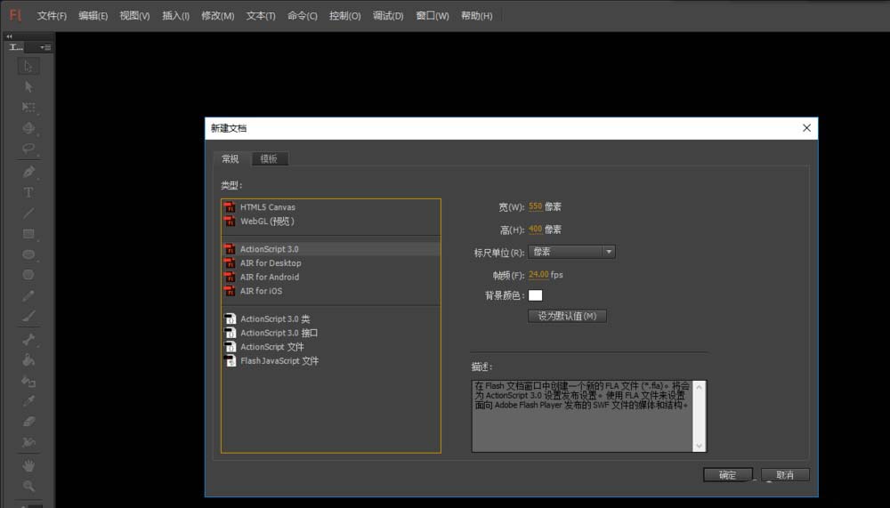
Task: Cancel with the 取消 button
Action: [785, 474]
